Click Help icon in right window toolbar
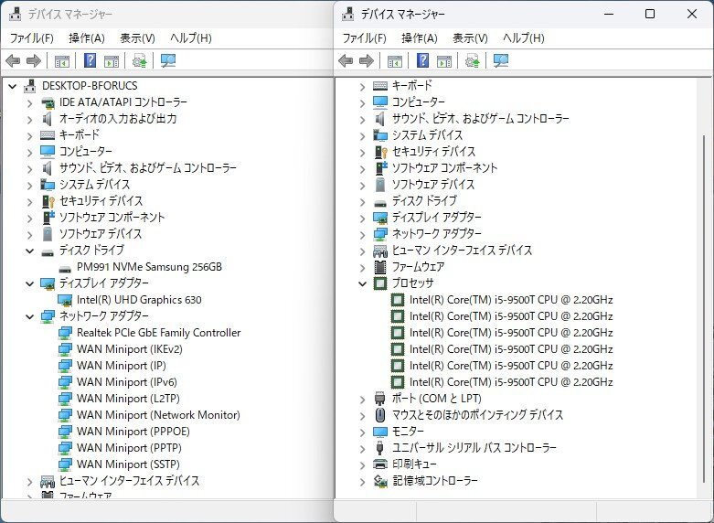Viewport: 714px width, 523px height. pos(423,60)
